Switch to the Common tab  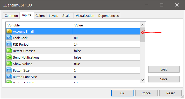click(x=11, y=16)
